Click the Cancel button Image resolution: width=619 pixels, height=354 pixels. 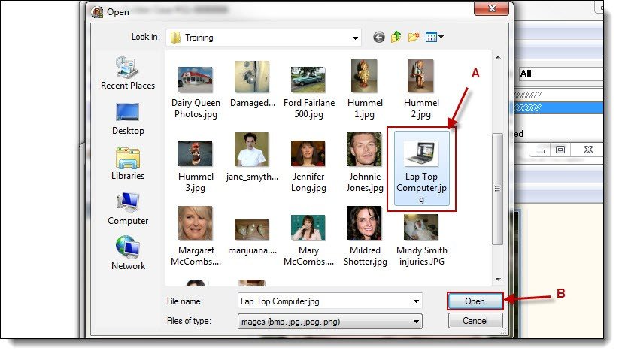click(x=475, y=321)
